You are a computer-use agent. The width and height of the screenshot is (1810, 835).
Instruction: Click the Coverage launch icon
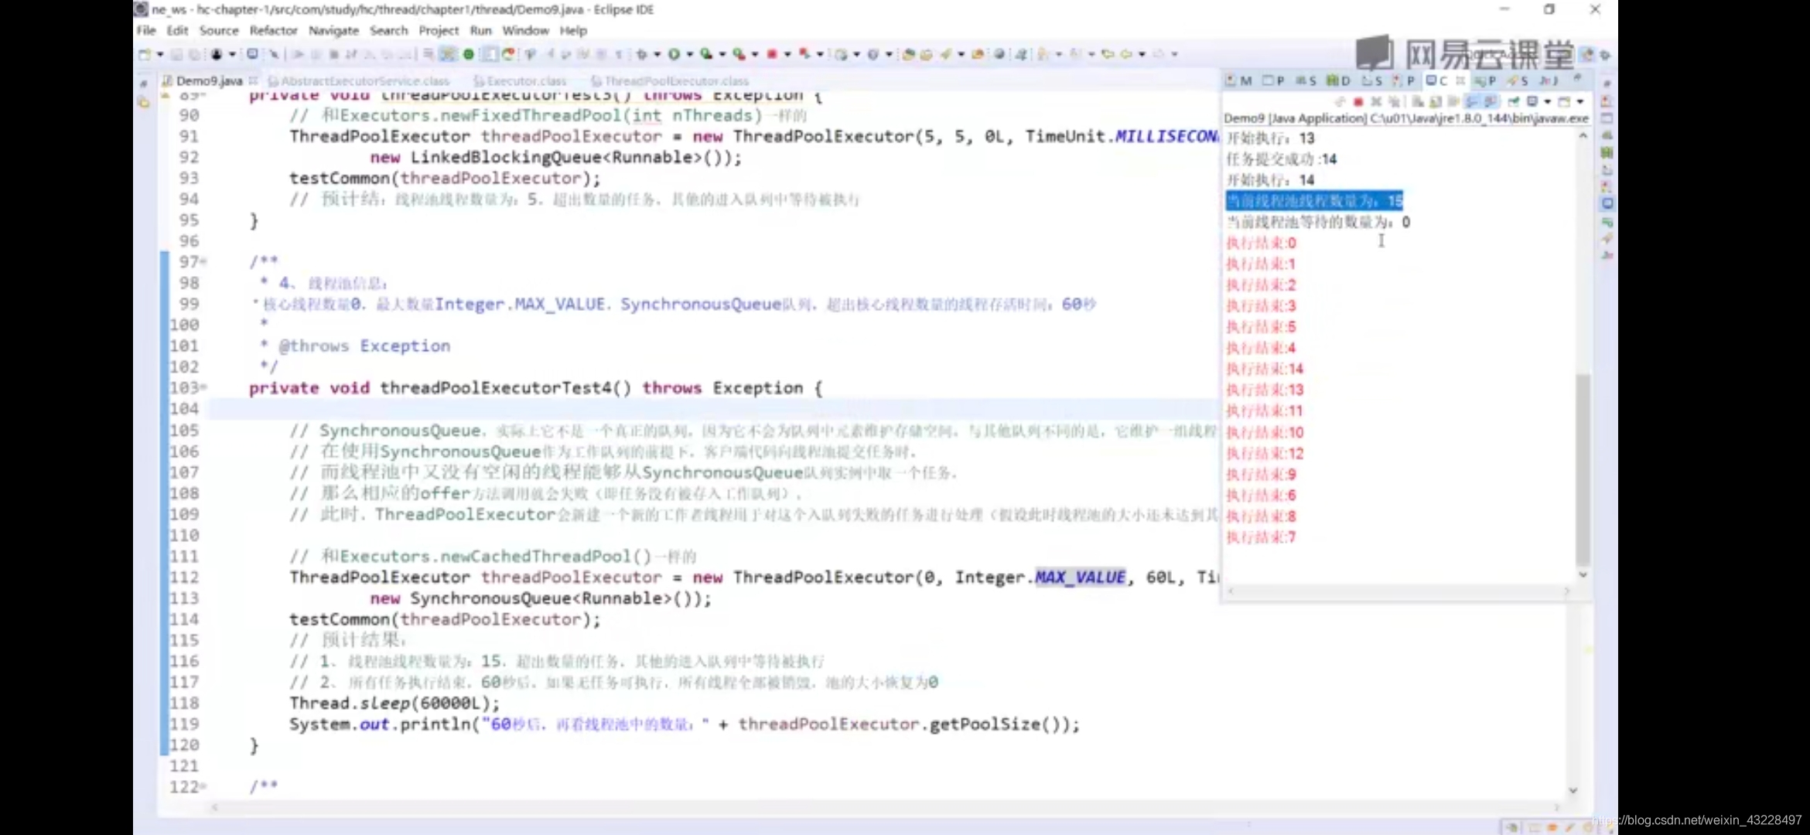click(x=706, y=54)
